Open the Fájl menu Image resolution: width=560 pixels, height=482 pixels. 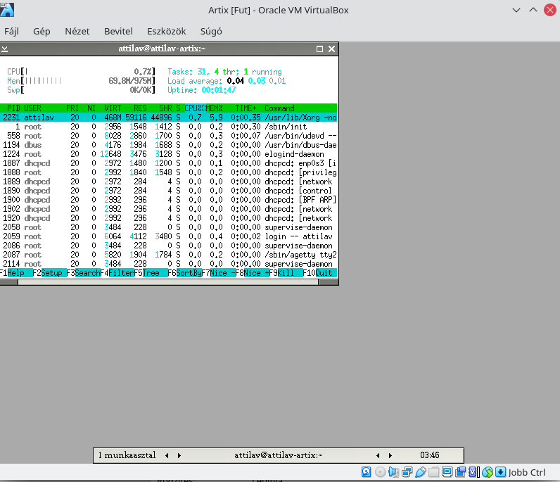coord(11,32)
